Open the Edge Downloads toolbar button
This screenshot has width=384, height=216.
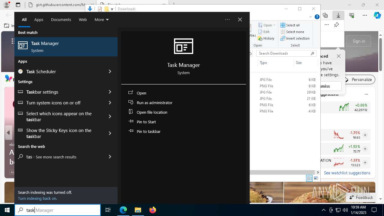pyautogui.click(x=338, y=15)
